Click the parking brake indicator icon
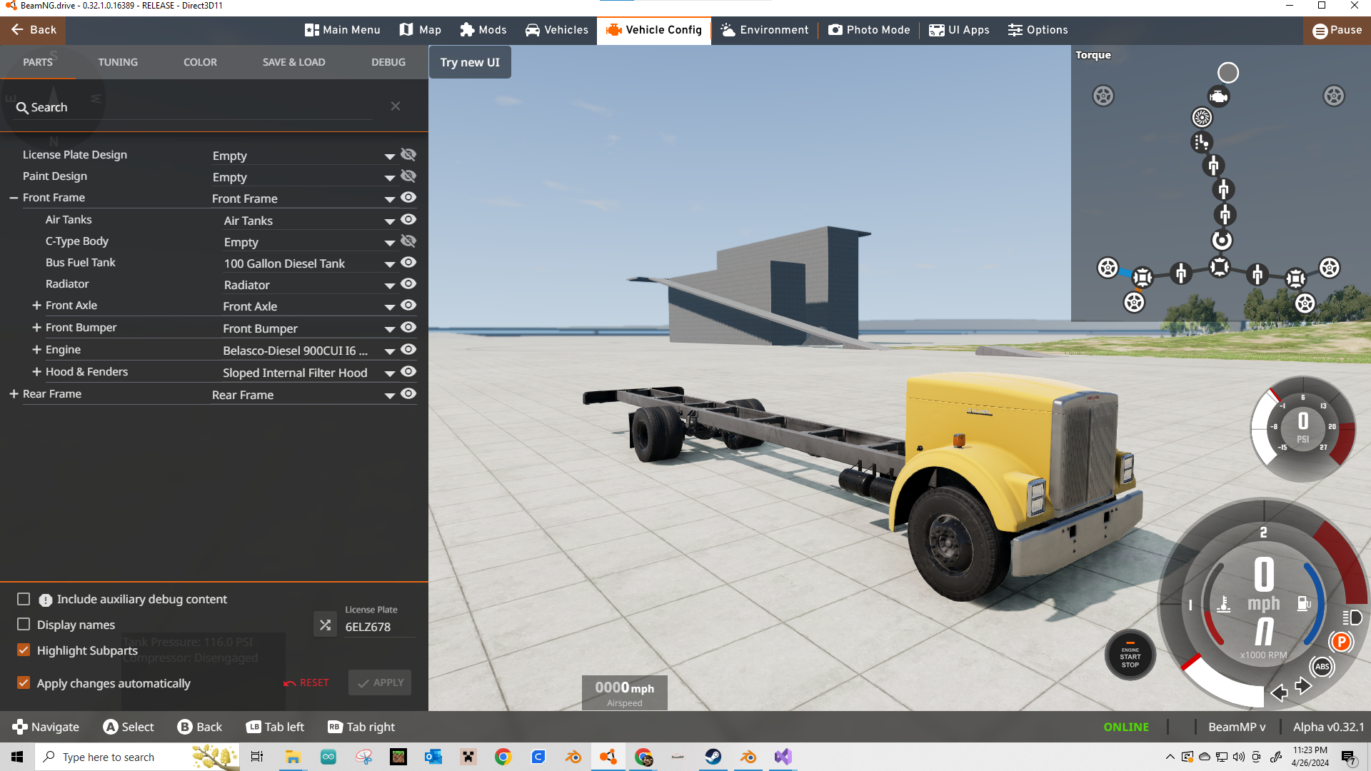The image size is (1371, 771). tap(1341, 642)
